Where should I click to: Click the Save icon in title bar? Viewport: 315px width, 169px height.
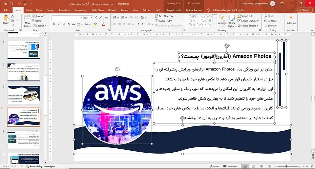coord(6,3)
